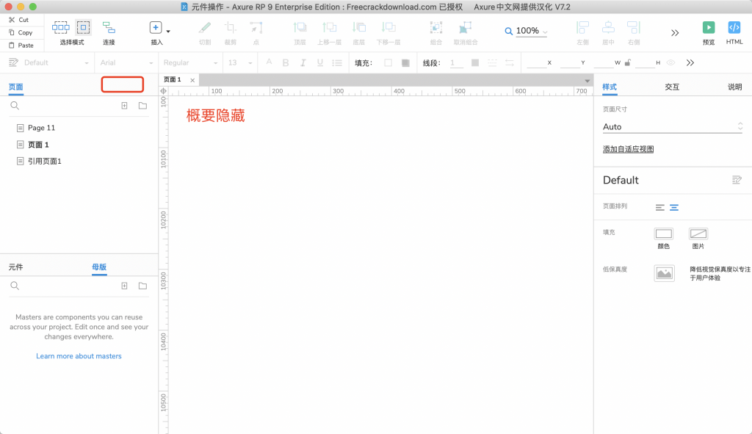Click the Default style manage icon
752x434 pixels.
coord(737,180)
